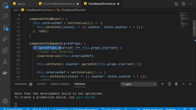Click the unsaved dot on FunctionBasedCounter.js tab
196x110 pixels.
(x=78, y=4)
